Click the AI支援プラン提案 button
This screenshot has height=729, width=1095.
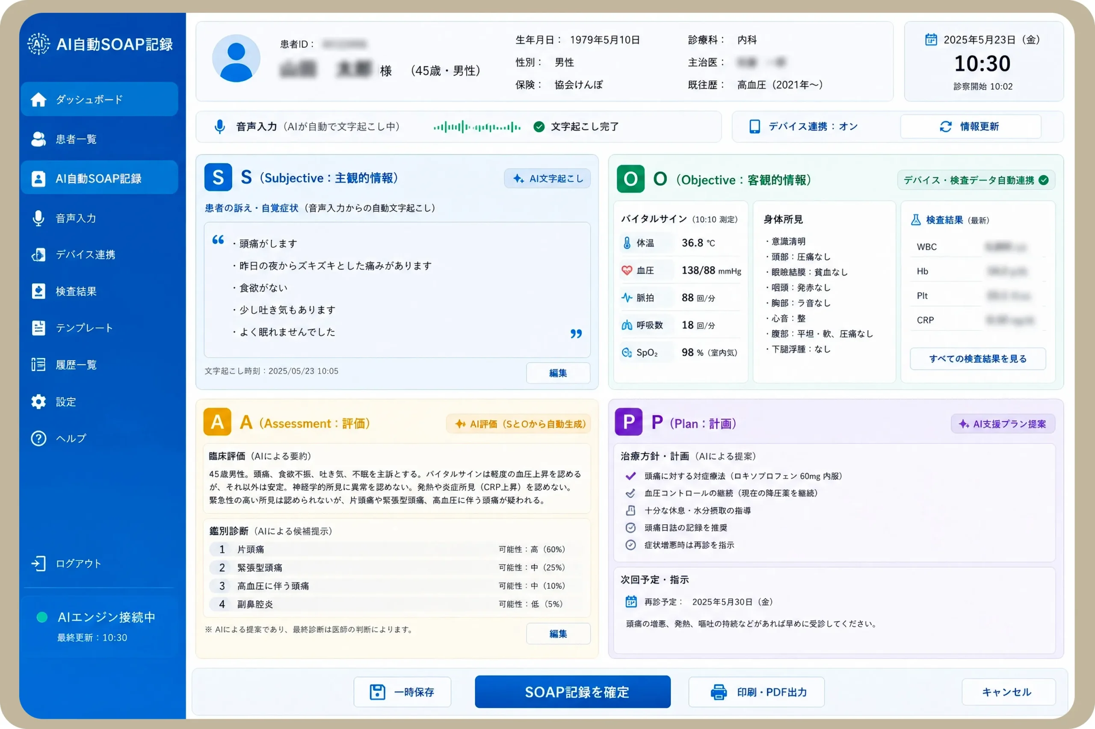(x=1003, y=424)
